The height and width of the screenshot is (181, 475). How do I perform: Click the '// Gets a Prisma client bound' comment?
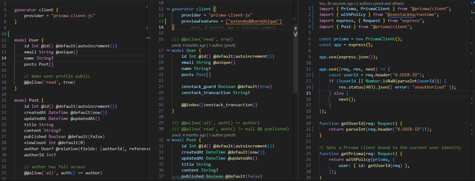click(x=390, y=147)
